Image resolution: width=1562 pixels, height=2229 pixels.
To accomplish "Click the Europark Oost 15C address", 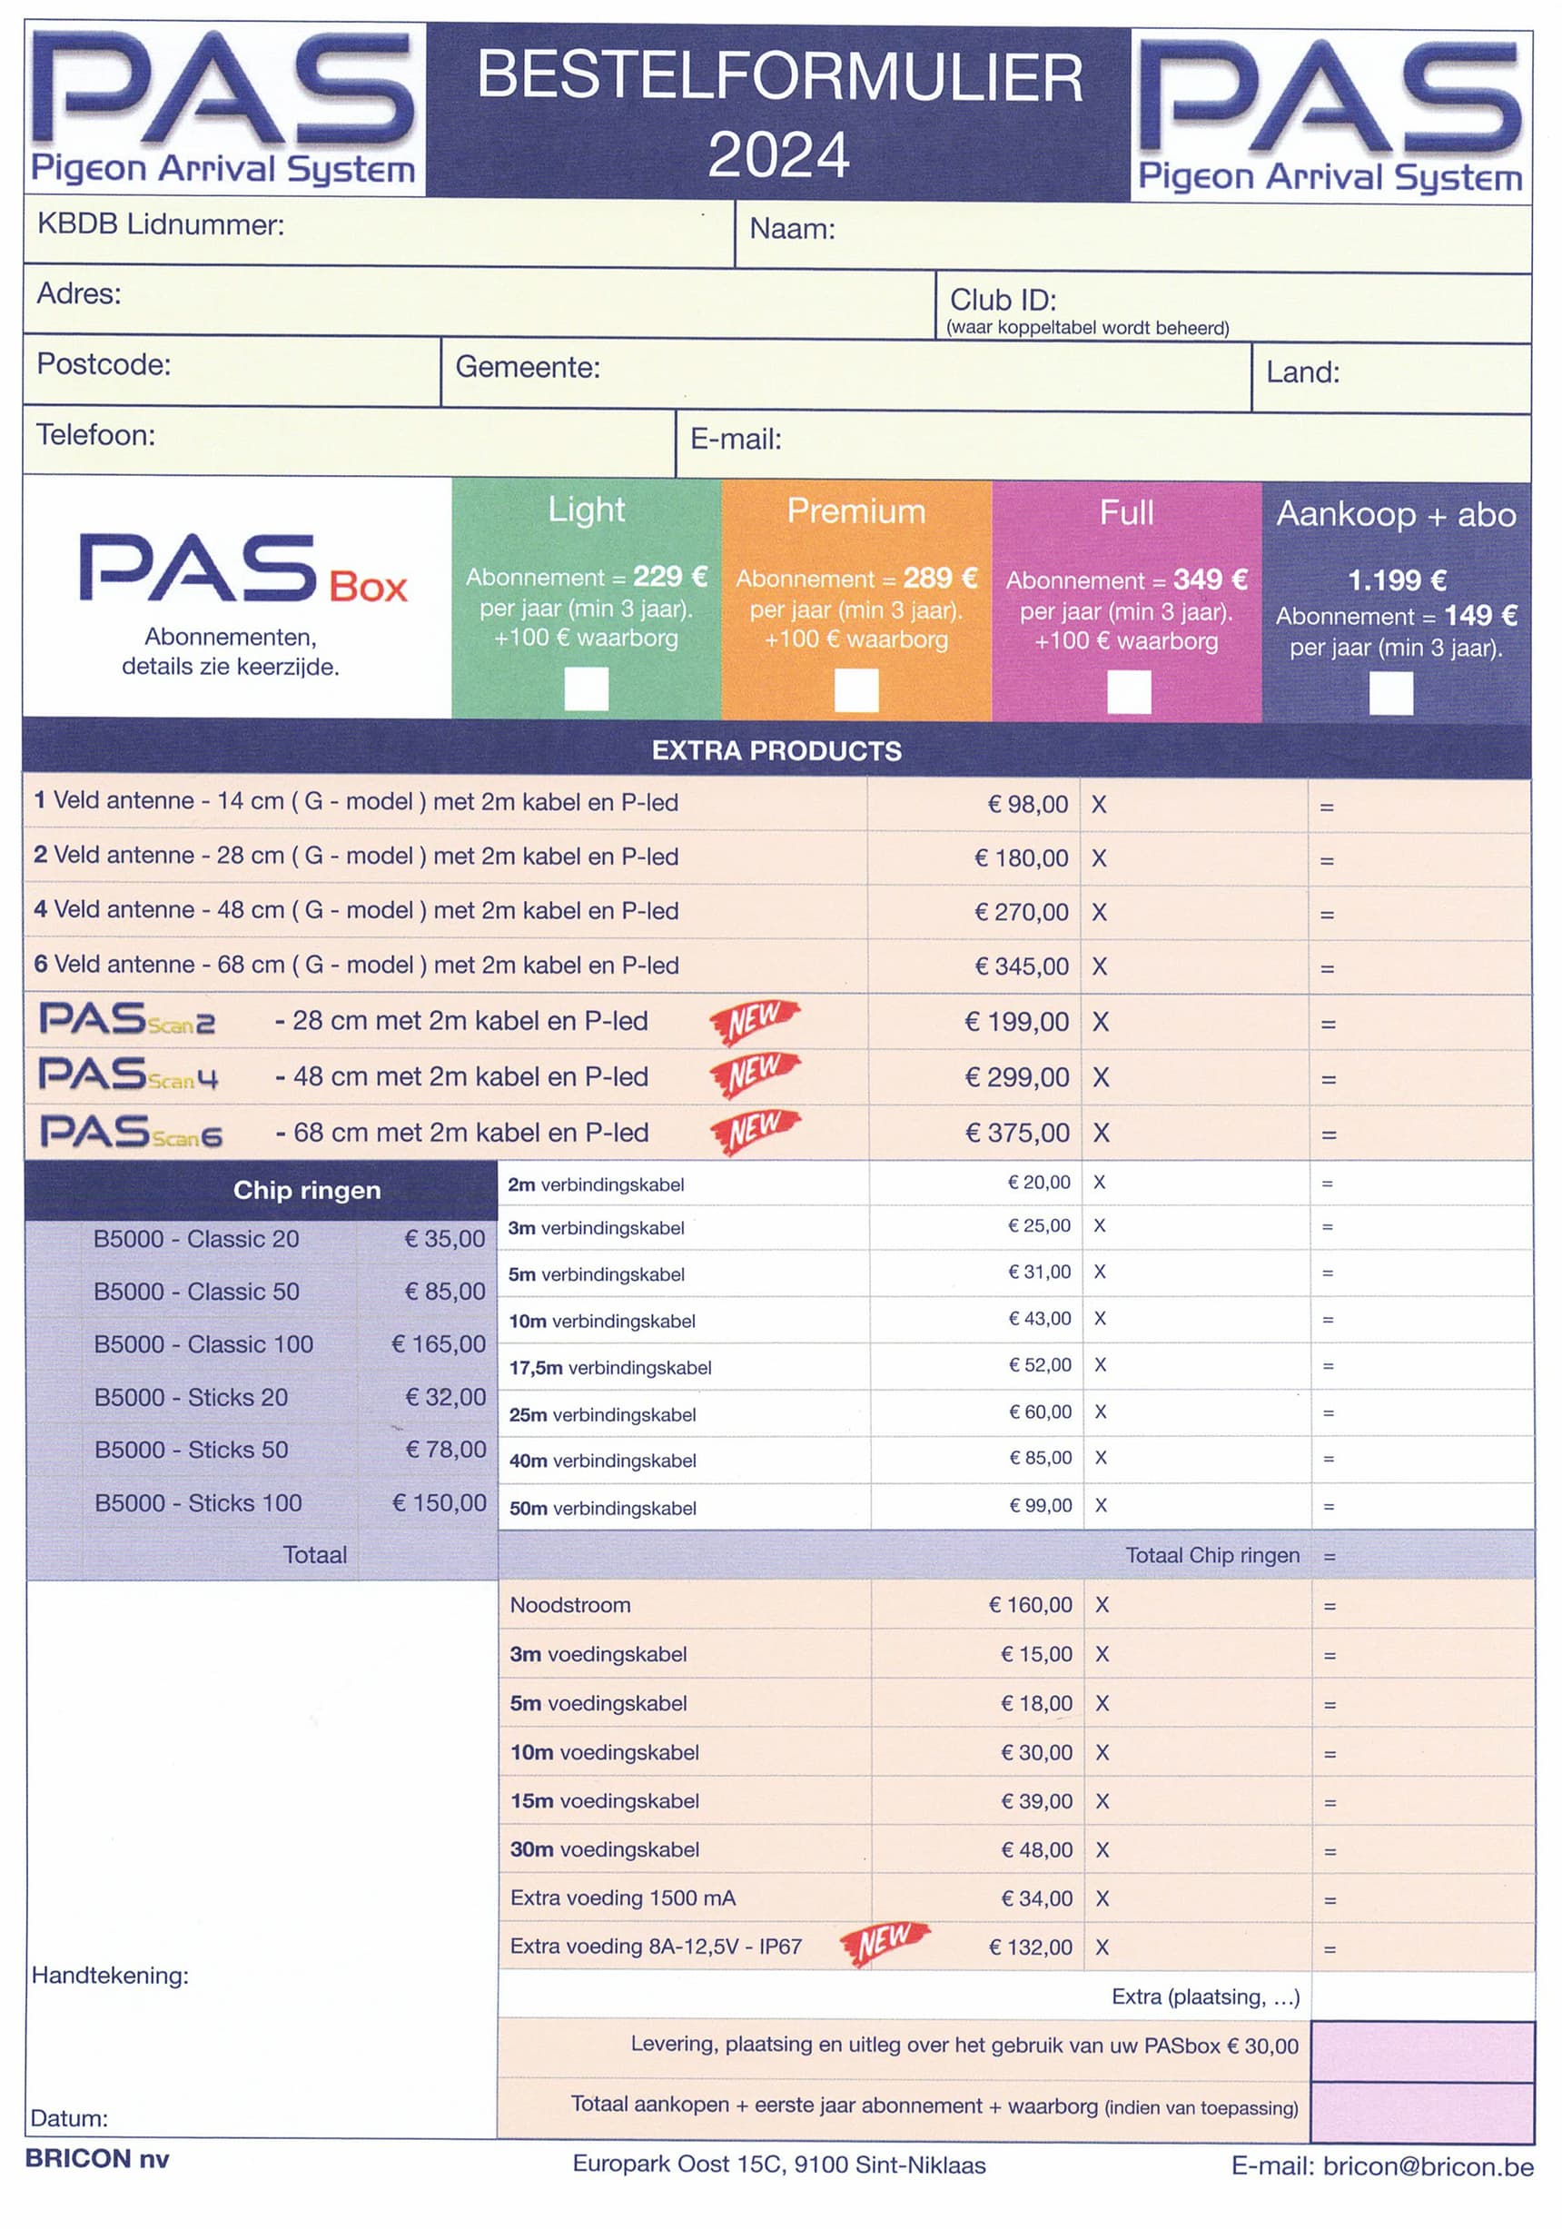I will [x=778, y=2164].
